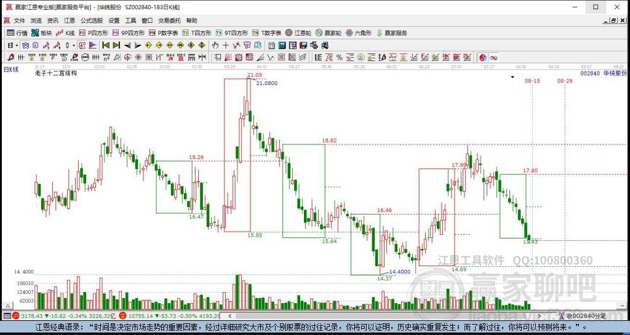The image size is (630, 335).
Task: Select the Gann fan rays tool
Action: (228, 57)
